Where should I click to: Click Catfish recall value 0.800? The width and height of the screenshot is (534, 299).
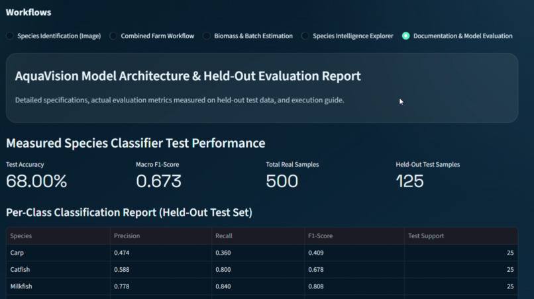click(223, 269)
